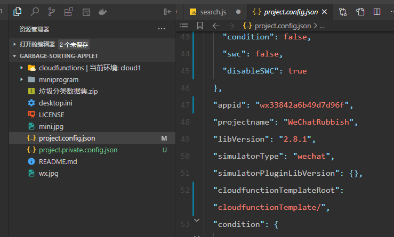Collapse the sidebar with arrow icon

tap(167, 12)
